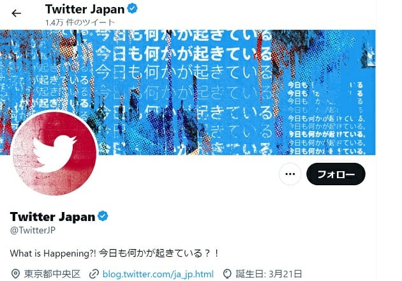Viewport: 402px width, 281px height.
Task: Go back using the left arrow
Action: 16,13
